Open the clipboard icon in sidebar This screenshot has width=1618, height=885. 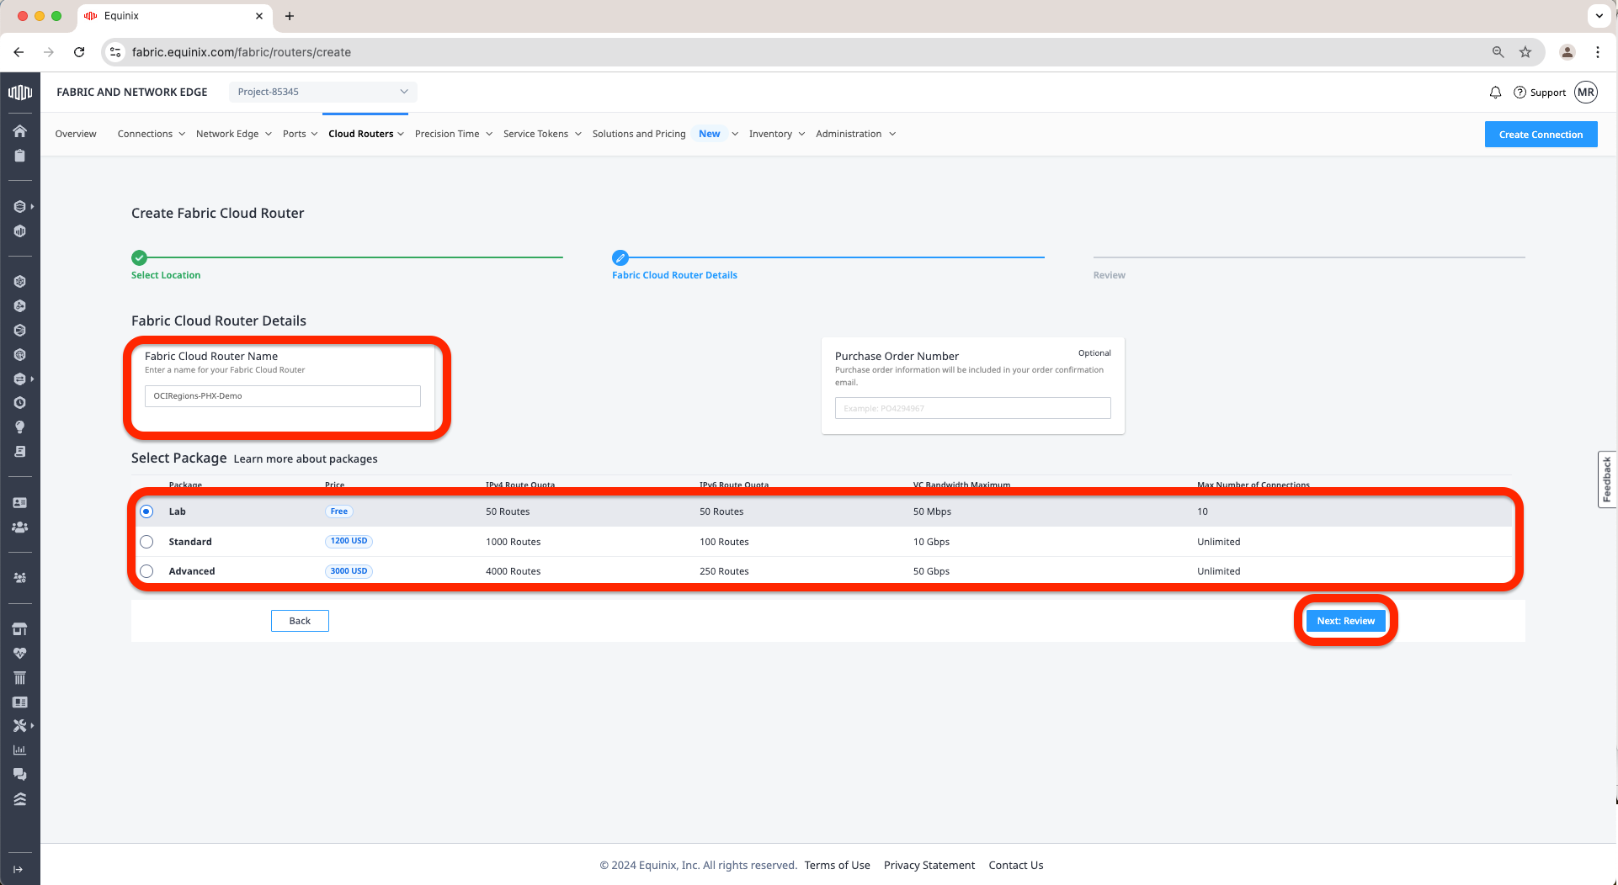click(19, 156)
